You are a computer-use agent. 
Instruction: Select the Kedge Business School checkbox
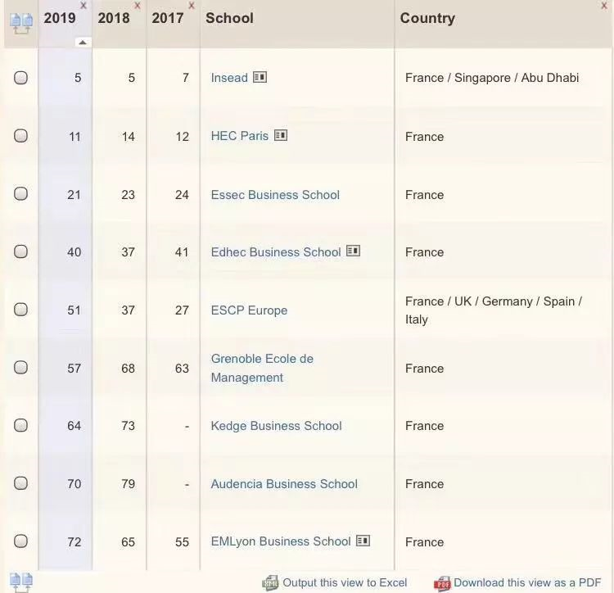coord(20,425)
